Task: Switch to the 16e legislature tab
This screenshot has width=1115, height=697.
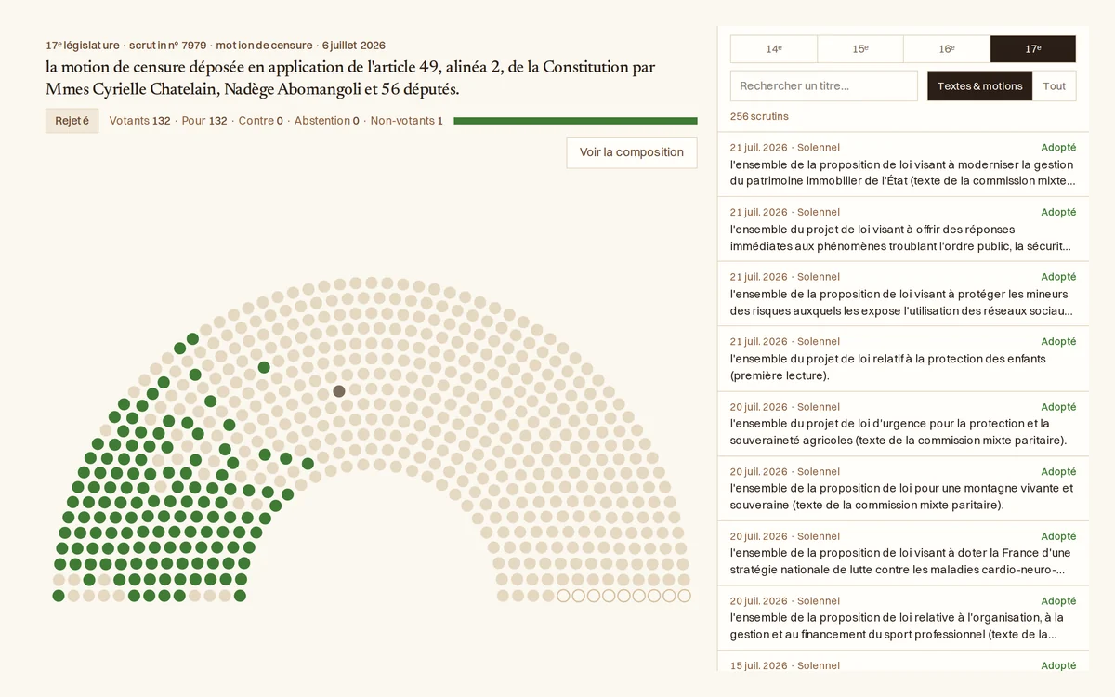Action: pos(947,49)
